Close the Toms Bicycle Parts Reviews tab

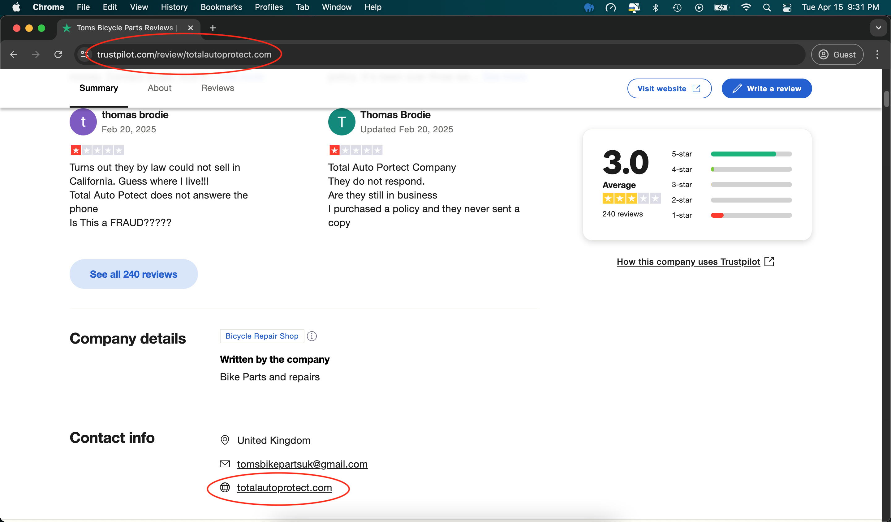190,28
